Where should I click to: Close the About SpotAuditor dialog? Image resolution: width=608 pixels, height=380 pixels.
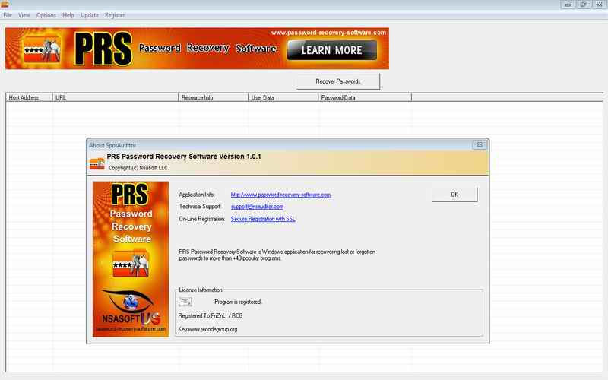(x=480, y=144)
